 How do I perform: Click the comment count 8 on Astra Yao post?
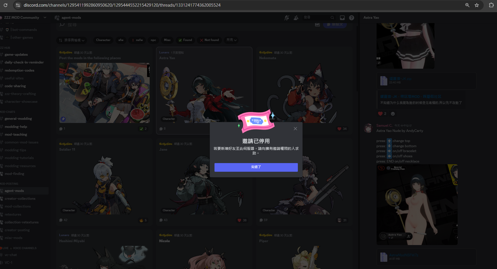tap(163, 129)
